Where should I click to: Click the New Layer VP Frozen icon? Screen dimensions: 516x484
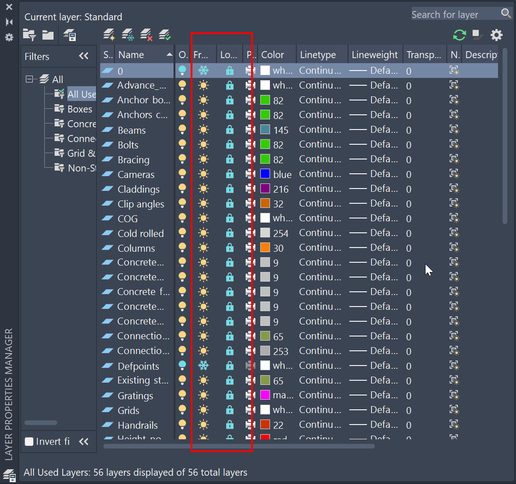(x=128, y=35)
